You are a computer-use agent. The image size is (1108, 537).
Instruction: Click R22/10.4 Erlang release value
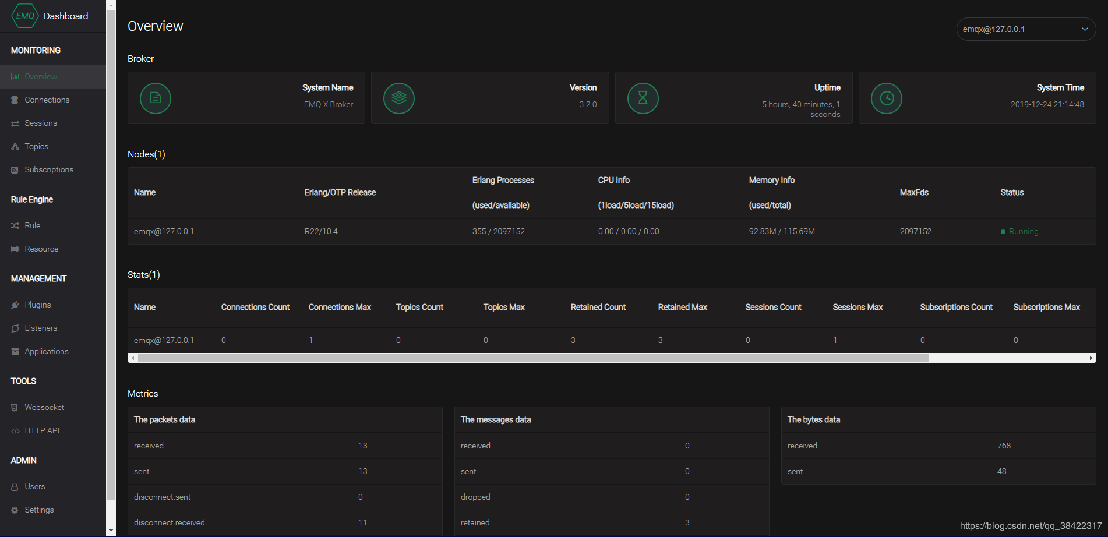321,232
